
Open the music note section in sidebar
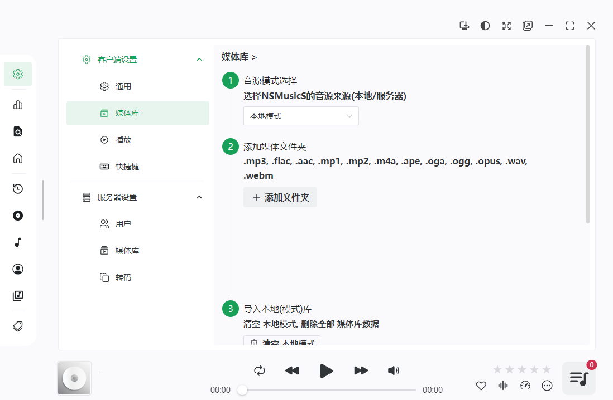pyautogui.click(x=17, y=242)
